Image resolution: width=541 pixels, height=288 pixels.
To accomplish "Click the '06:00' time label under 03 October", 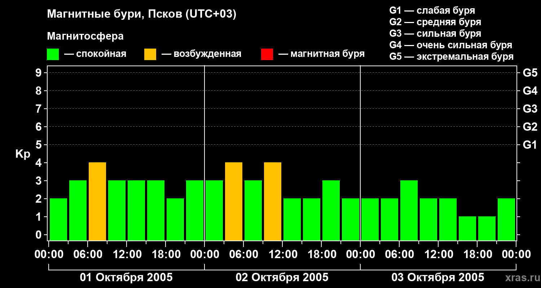I will pos(399,255).
